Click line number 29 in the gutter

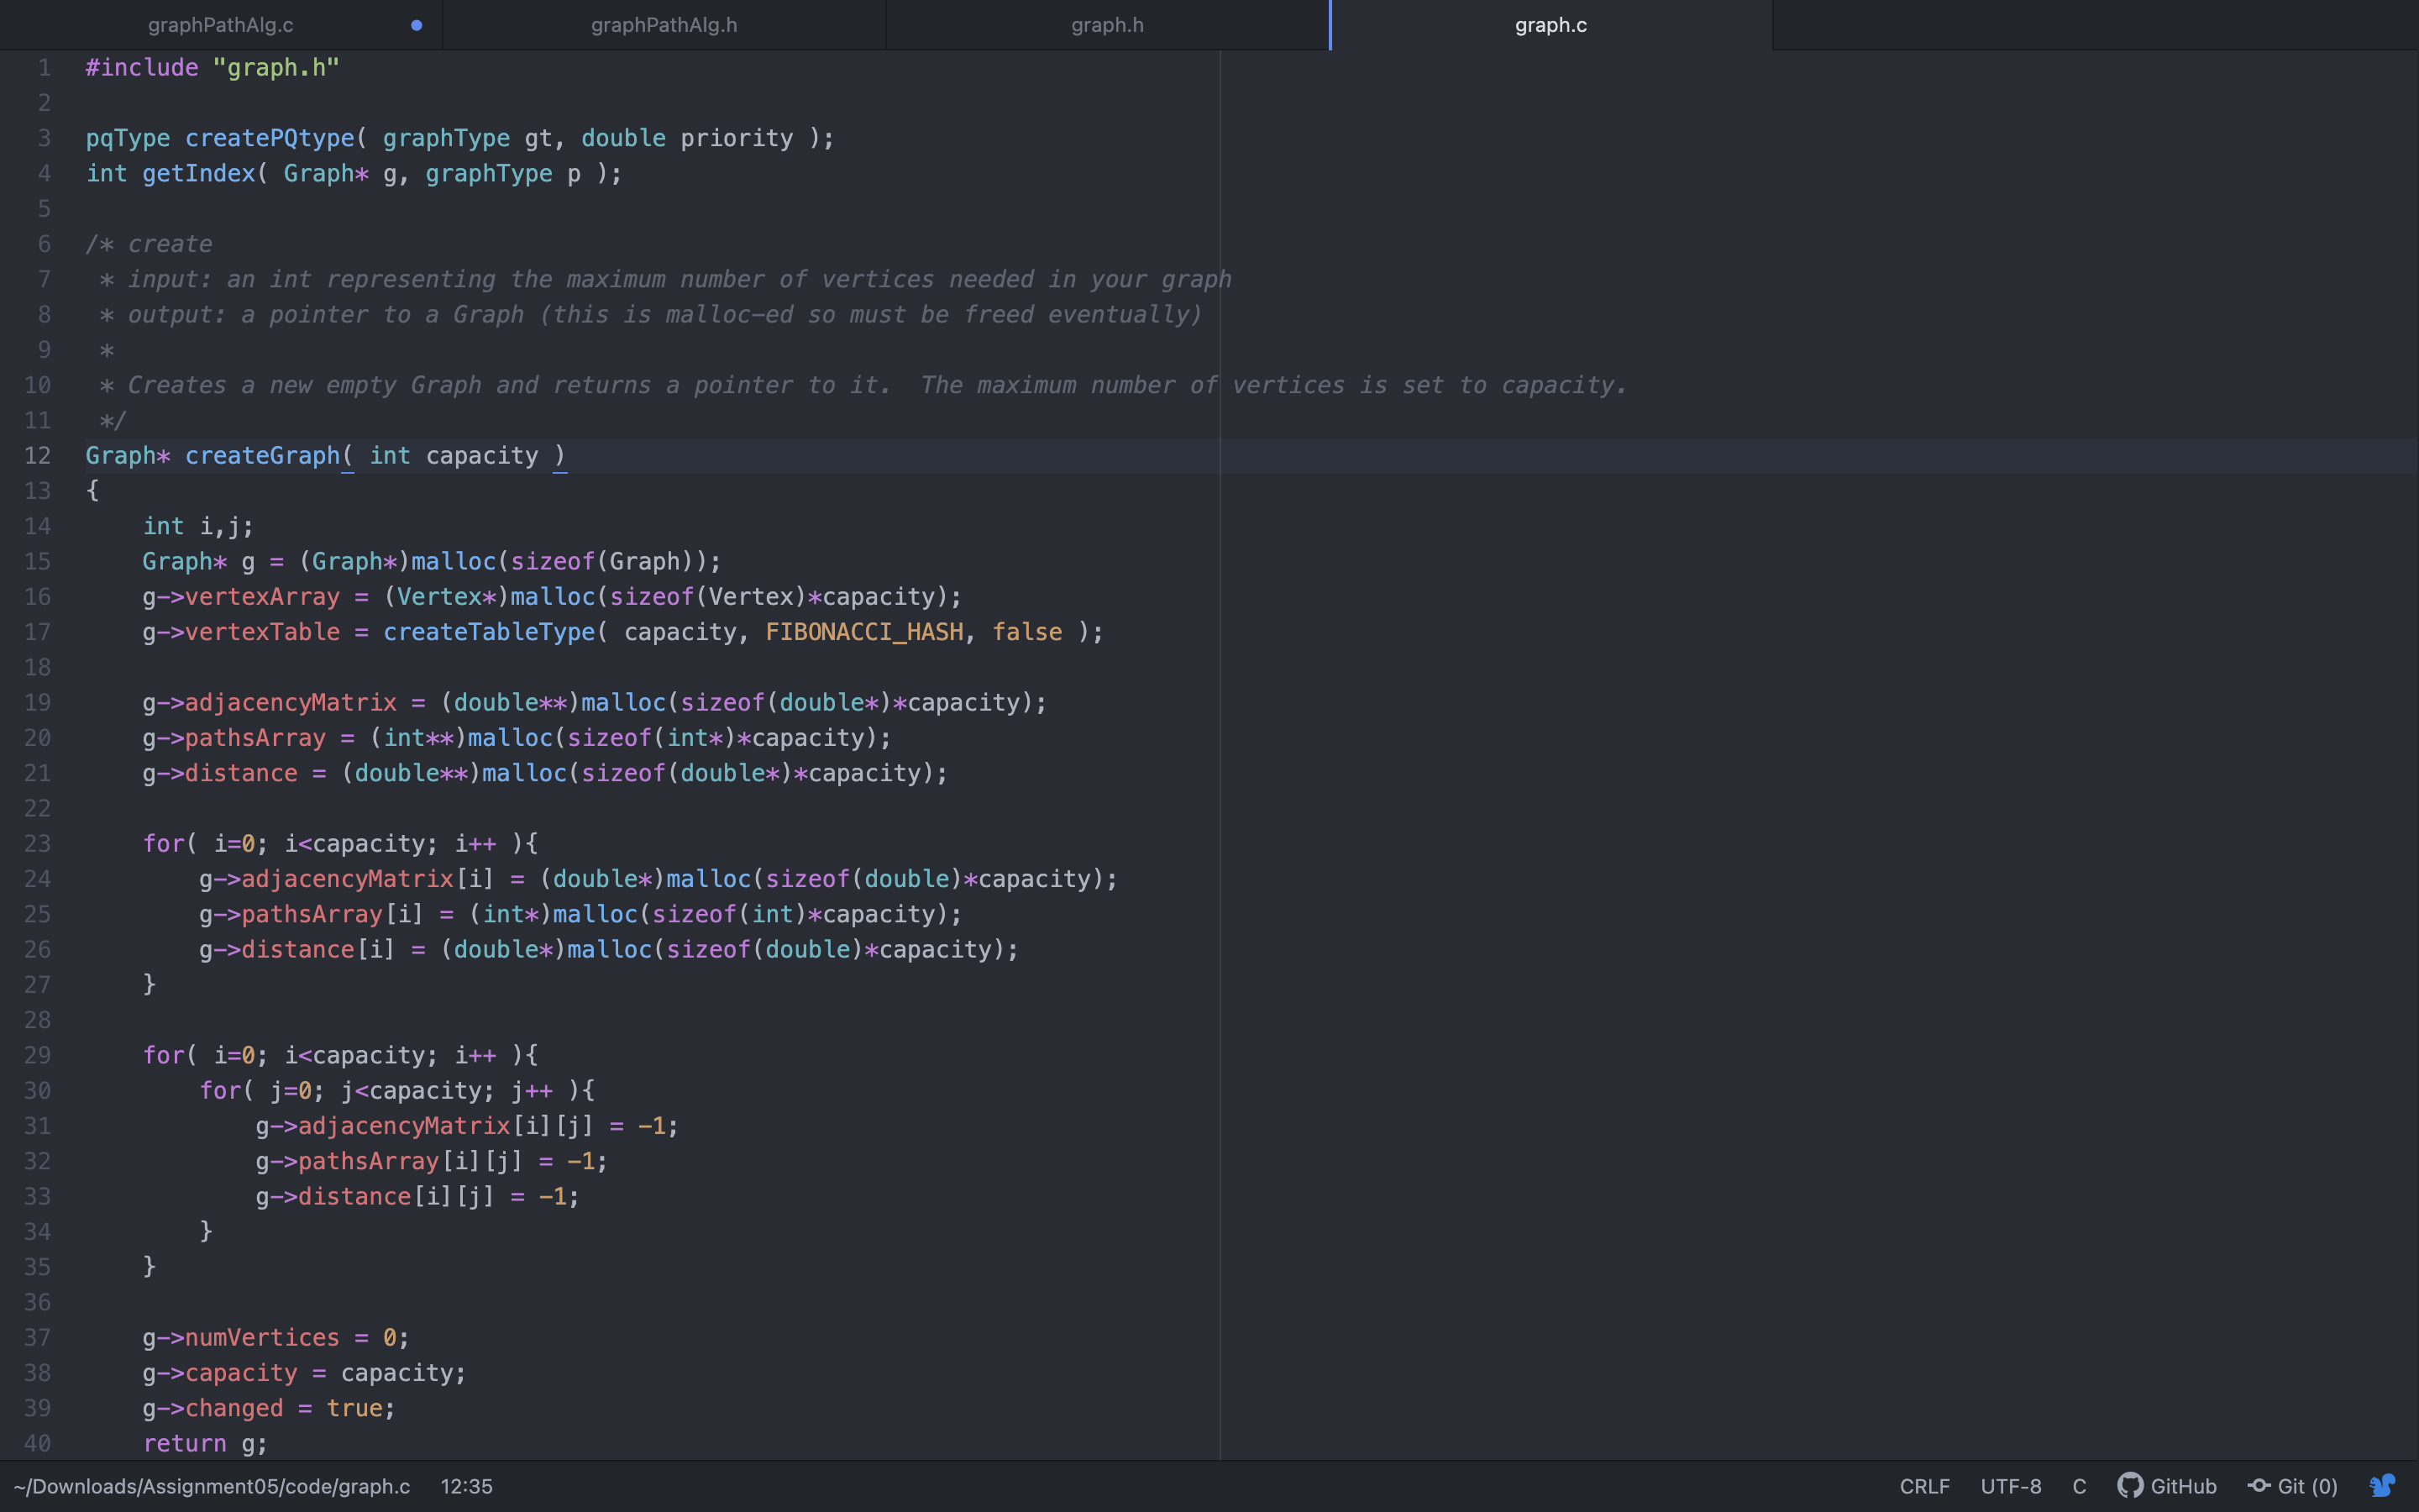point(37,1055)
